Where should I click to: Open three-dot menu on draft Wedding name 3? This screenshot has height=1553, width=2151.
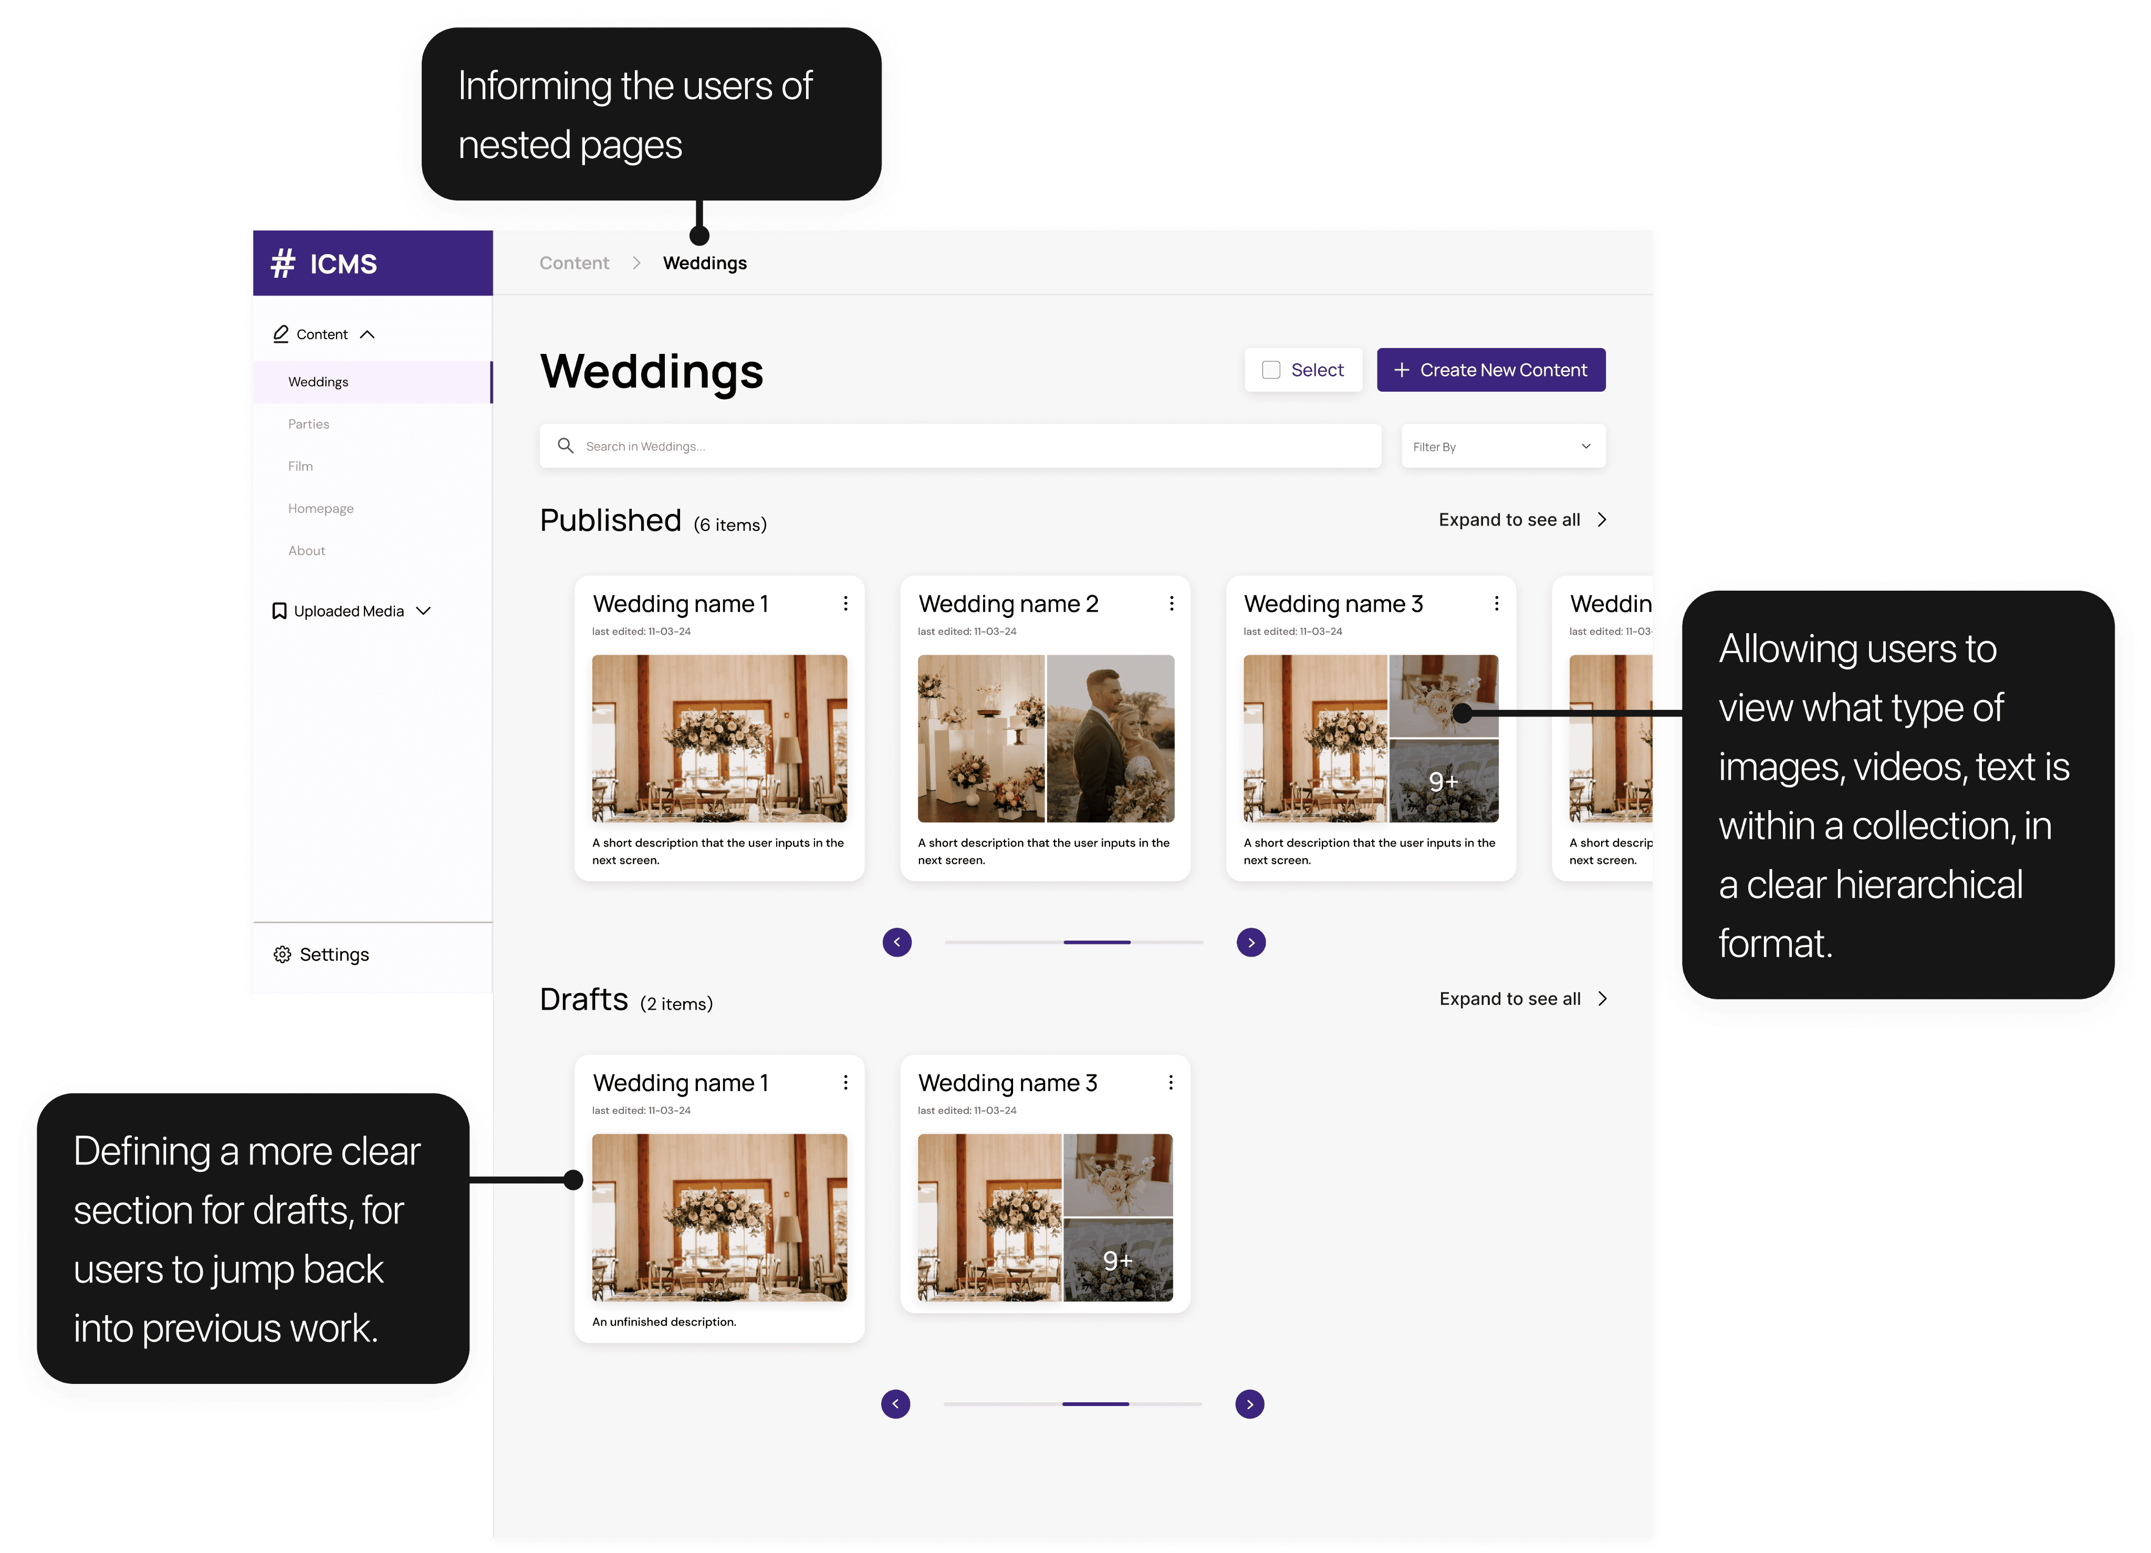(x=1171, y=1083)
